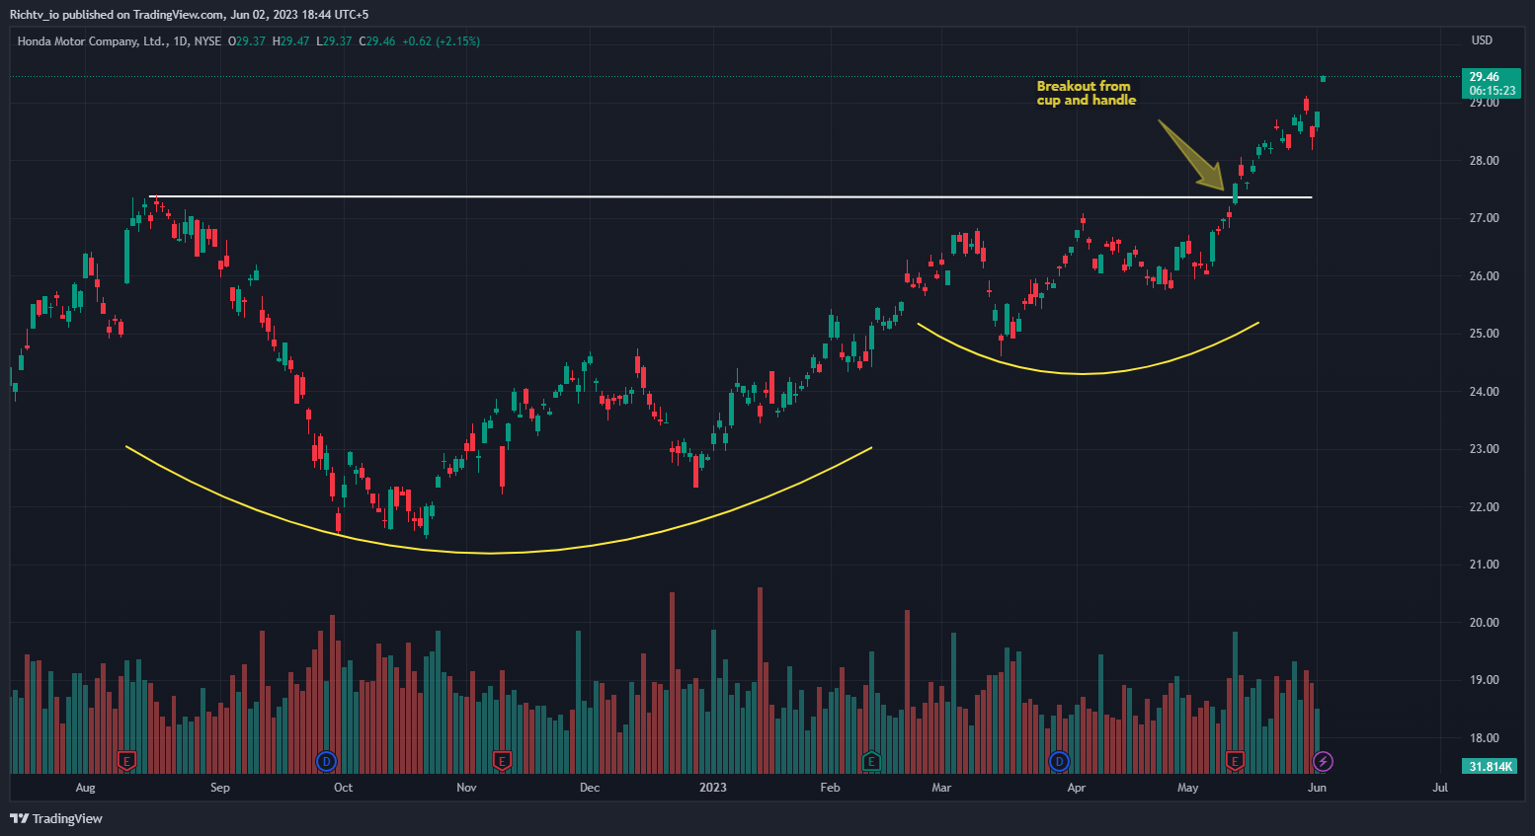Click the 22.00 price axis label
Screen dimensions: 1535x836
[x=1484, y=507]
